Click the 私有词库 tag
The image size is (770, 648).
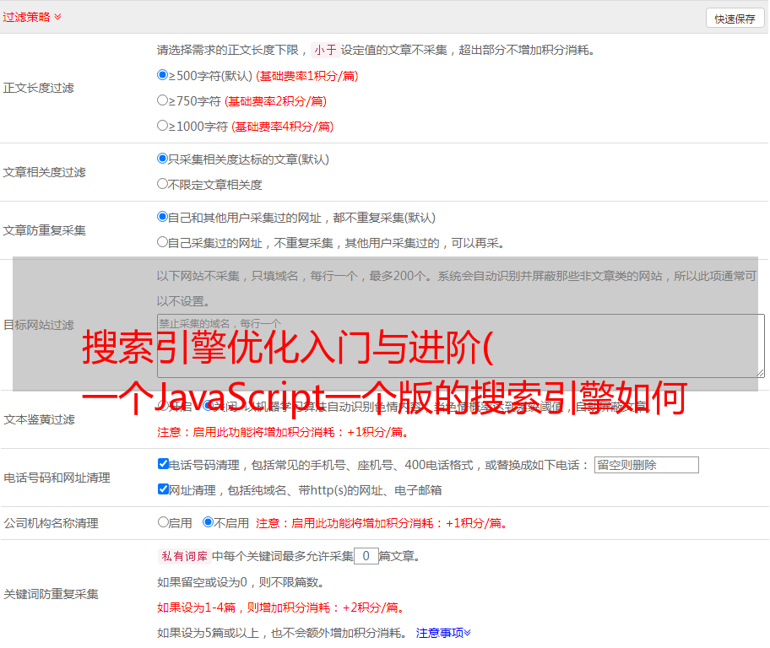pyautogui.click(x=182, y=556)
